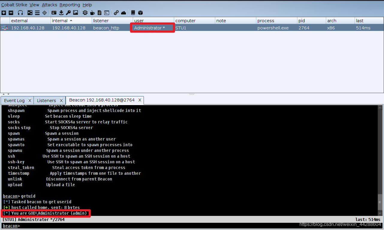Image resolution: width=384 pixels, height=230 pixels.
Task: Click the Manage Web Server cloud icon
Action: 124,13
